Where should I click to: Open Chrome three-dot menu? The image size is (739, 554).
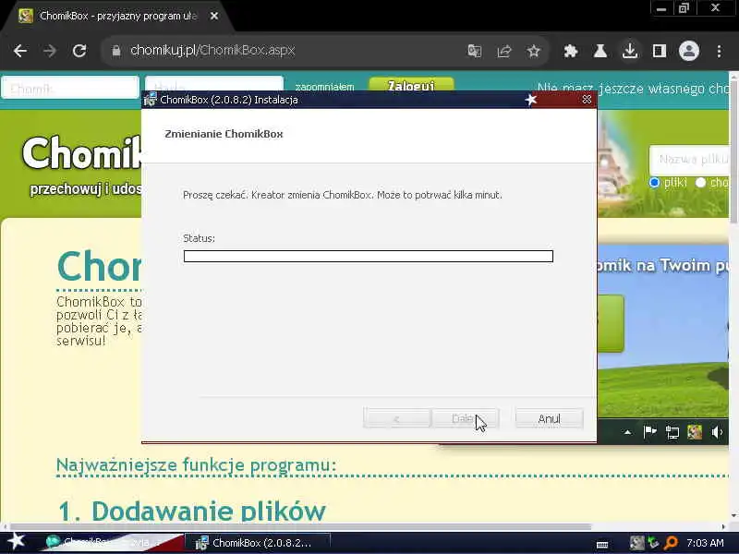point(719,51)
